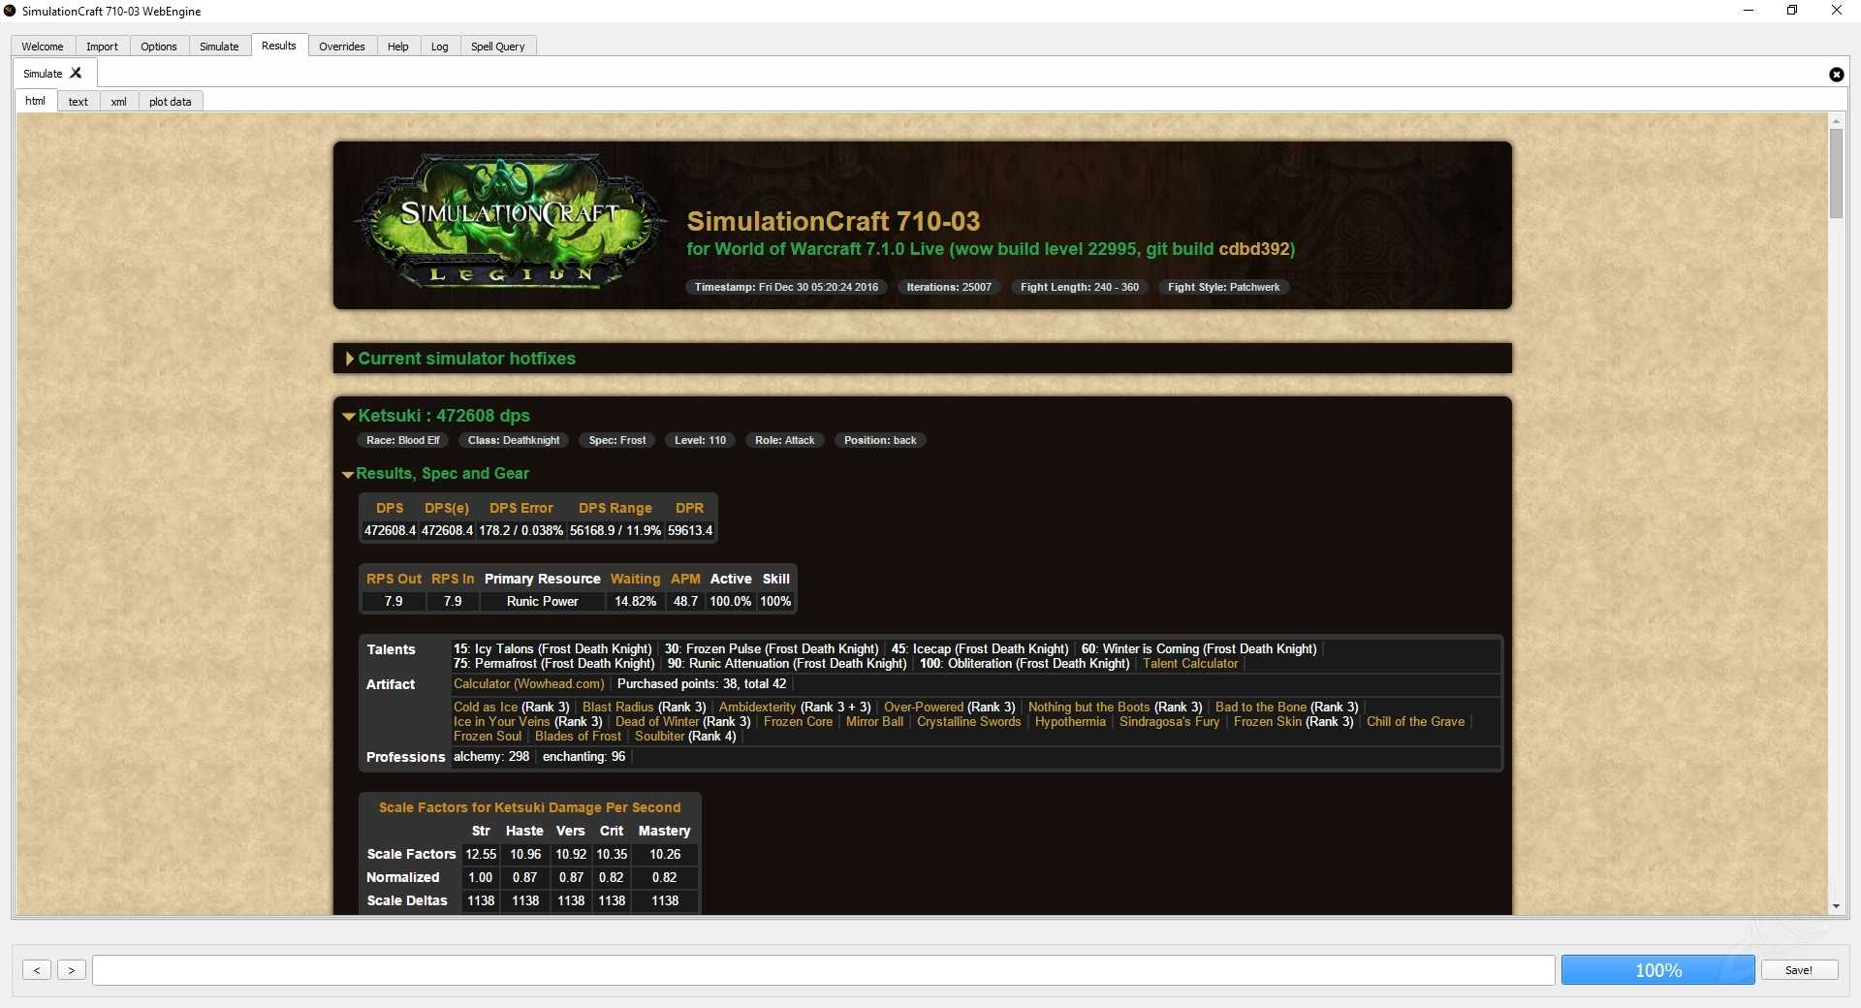1861x1008 pixels.
Task: Click the Fight Style: Patchwerk badge
Action: (1223, 287)
